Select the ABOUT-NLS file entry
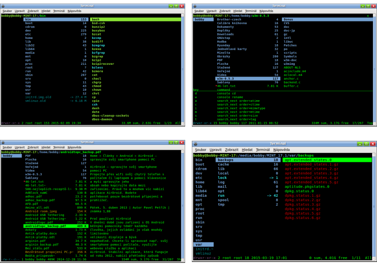The image size is (377, 266). (292, 68)
